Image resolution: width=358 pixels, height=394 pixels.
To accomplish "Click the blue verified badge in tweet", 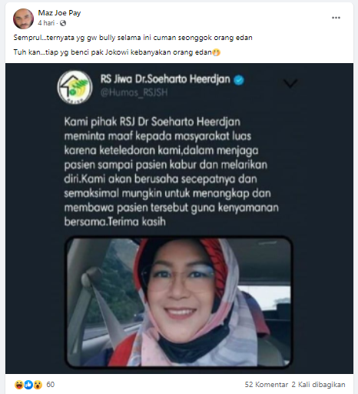I will (x=239, y=80).
